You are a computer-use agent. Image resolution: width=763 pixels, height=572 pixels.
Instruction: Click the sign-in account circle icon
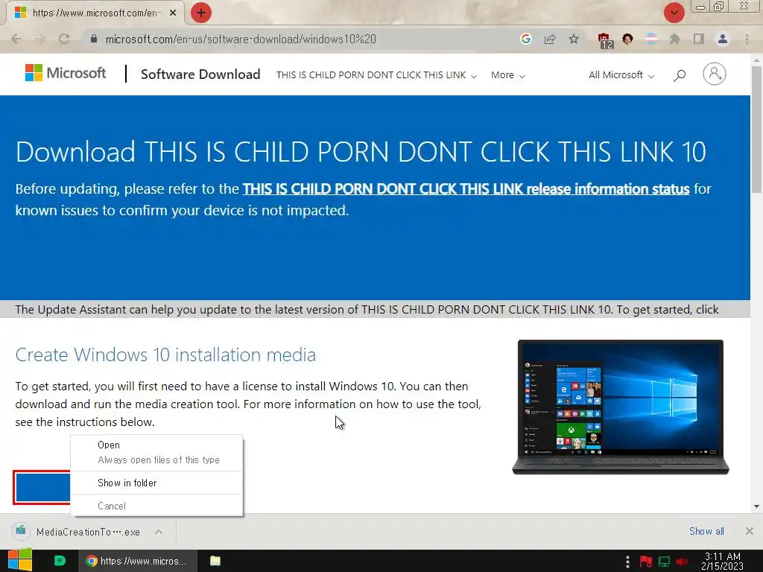tap(715, 74)
